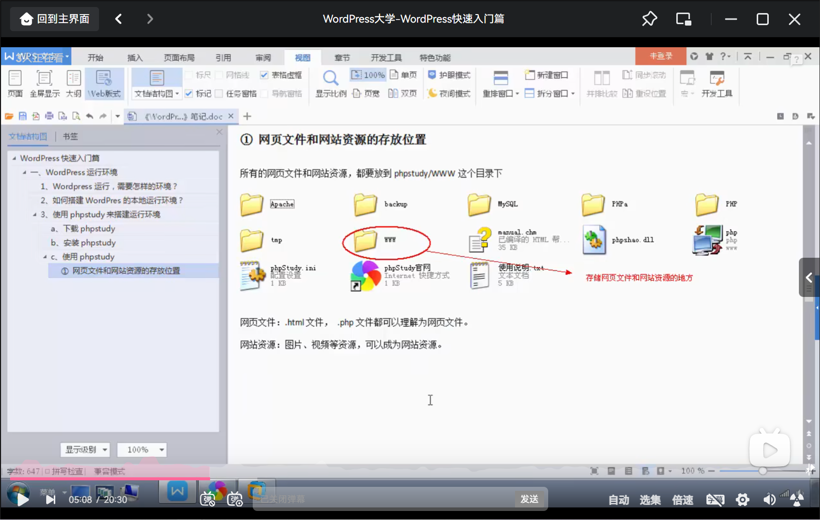
Task: Select the 单页 single page icon
Action: [403, 75]
